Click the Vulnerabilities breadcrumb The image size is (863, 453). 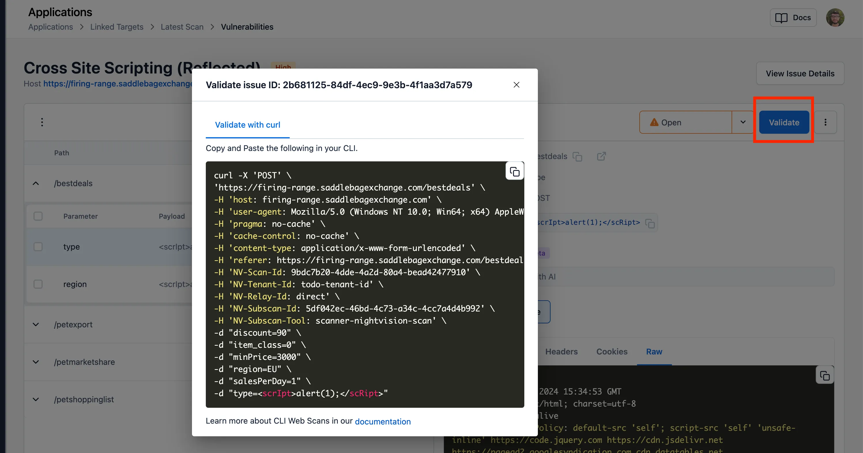click(x=247, y=27)
